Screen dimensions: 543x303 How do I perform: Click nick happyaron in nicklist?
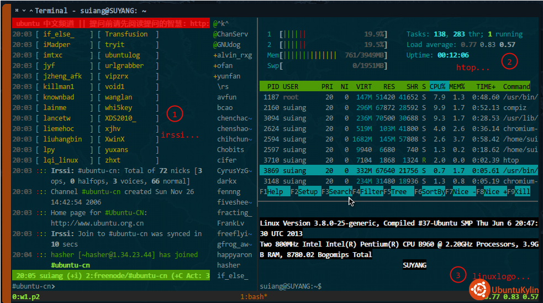click(234, 255)
